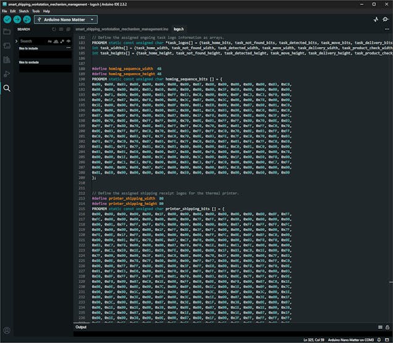Open the Boards Manager panel

point(7,45)
